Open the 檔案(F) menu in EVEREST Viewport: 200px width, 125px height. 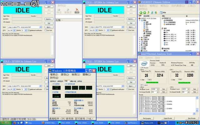pyautogui.click(x=143, y=6)
